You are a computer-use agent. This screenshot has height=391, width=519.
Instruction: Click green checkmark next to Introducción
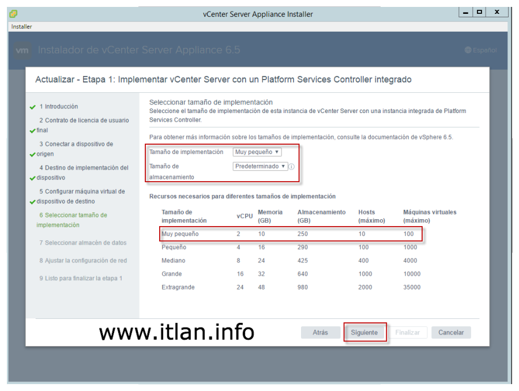32,107
